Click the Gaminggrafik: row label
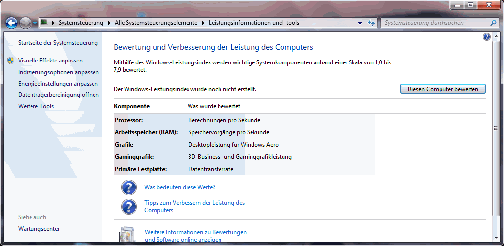 (x=134, y=157)
